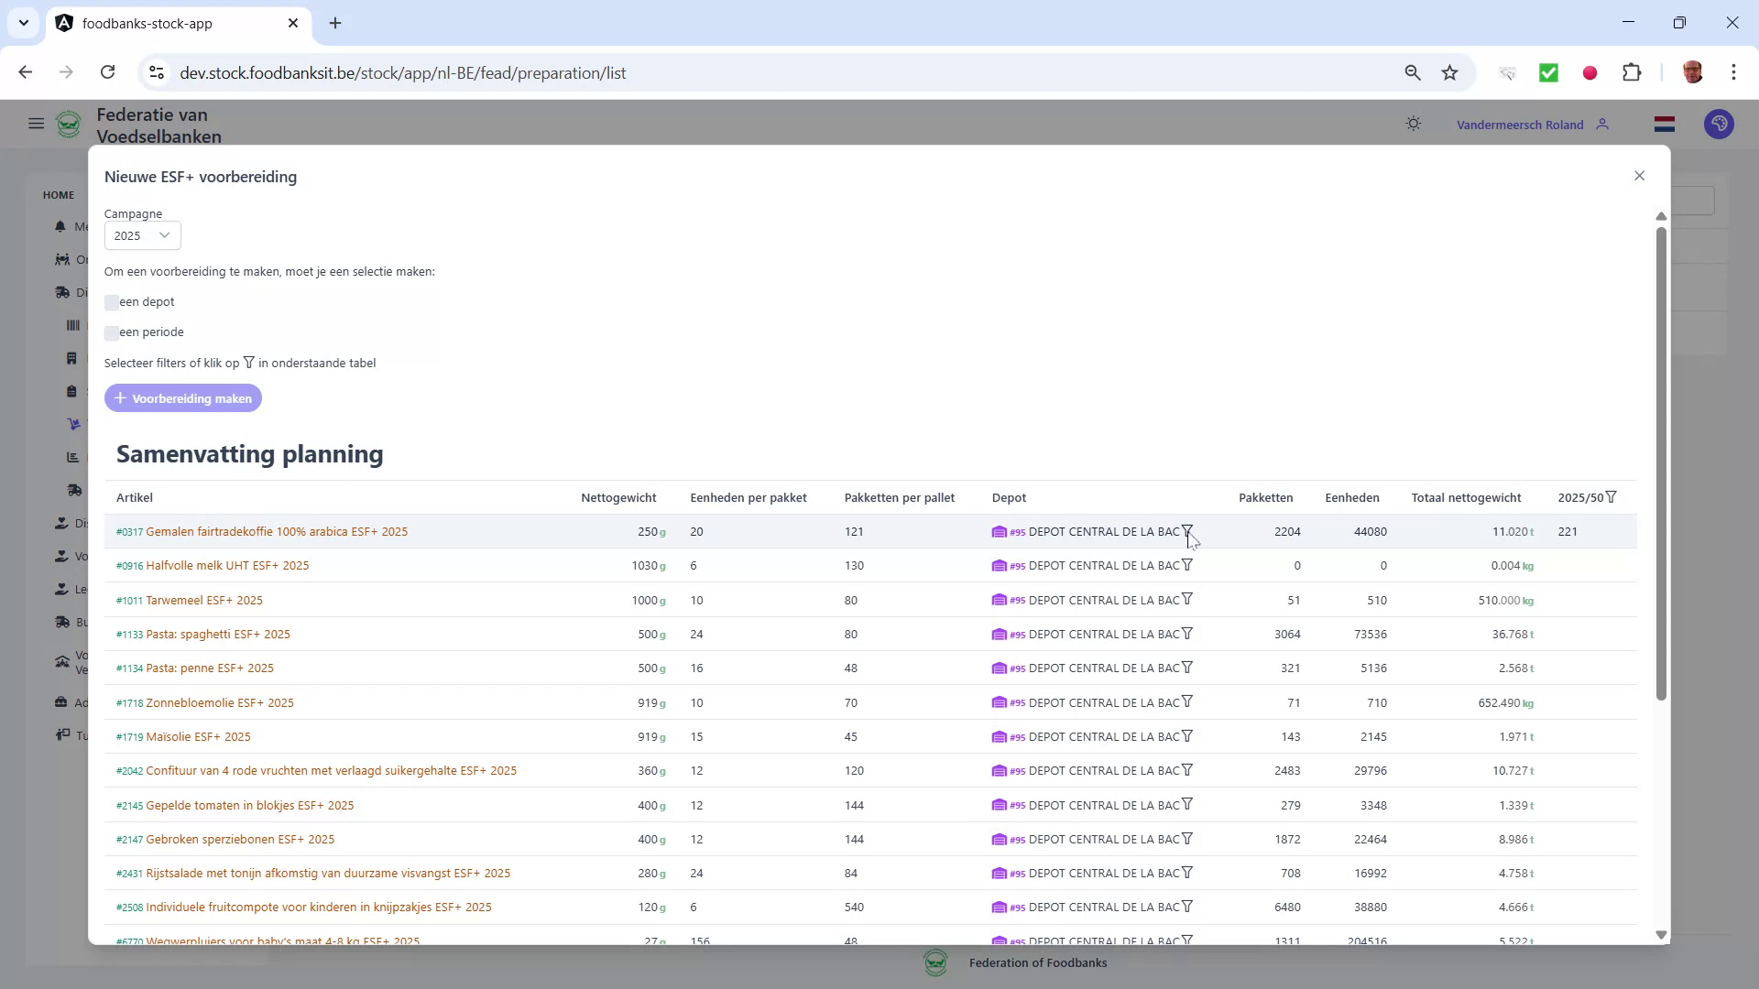This screenshot has width=1759, height=989.
Task: Open the Campagne 2025 dropdown
Action: pyautogui.click(x=142, y=235)
